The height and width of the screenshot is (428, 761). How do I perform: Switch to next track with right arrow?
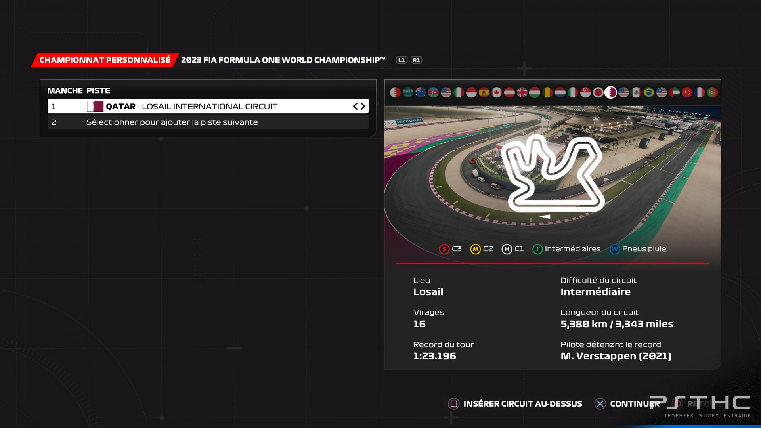click(x=363, y=106)
